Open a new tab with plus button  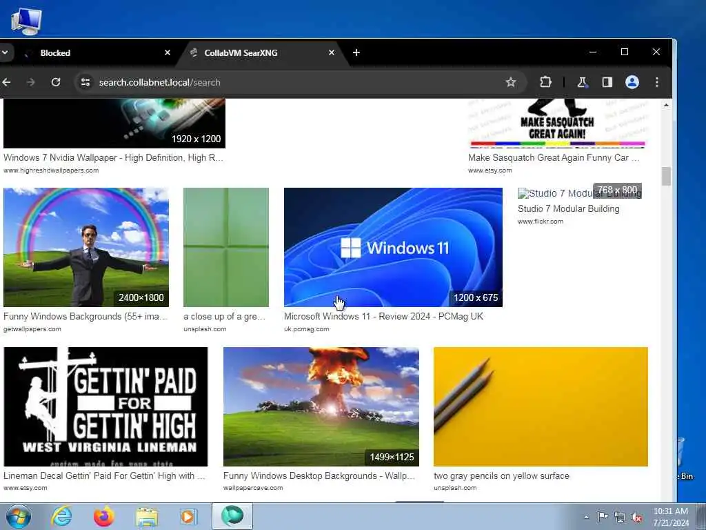(x=356, y=52)
